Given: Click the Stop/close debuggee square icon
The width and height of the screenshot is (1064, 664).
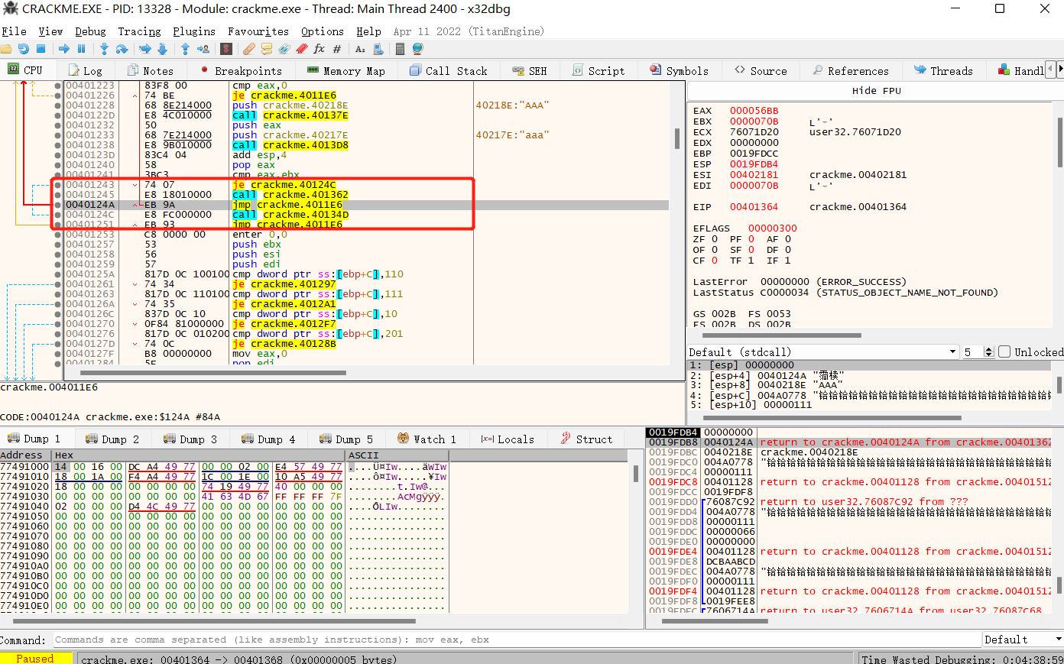Looking at the screenshot, I should (x=41, y=49).
